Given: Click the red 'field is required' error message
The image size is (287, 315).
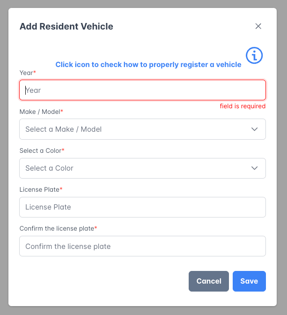Looking at the screenshot, I should pyautogui.click(x=243, y=106).
